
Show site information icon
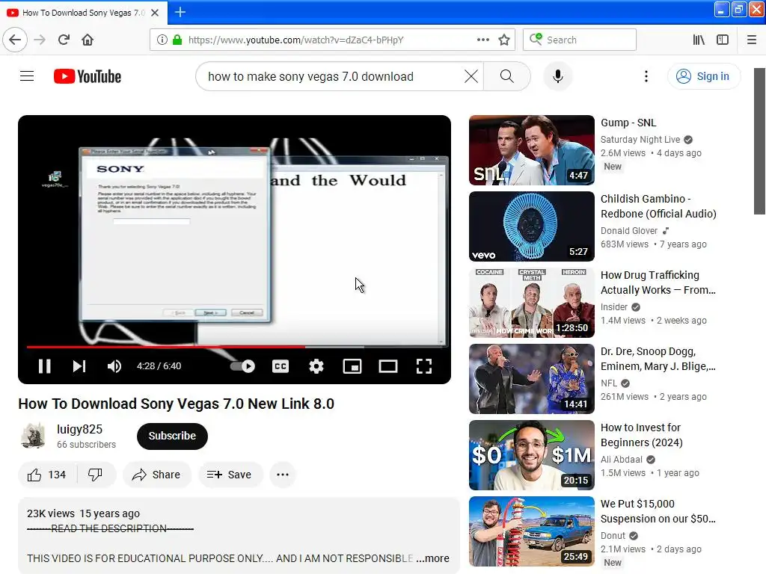click(162, 40)
